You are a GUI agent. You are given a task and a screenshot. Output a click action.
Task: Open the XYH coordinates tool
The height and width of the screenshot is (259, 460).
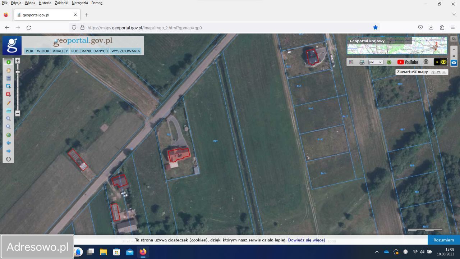pos(8,110)
